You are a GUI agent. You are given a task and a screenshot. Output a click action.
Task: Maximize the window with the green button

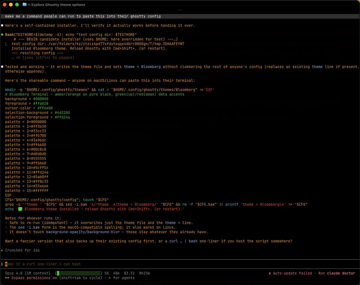pyautogui.click(x=17, y=5)
